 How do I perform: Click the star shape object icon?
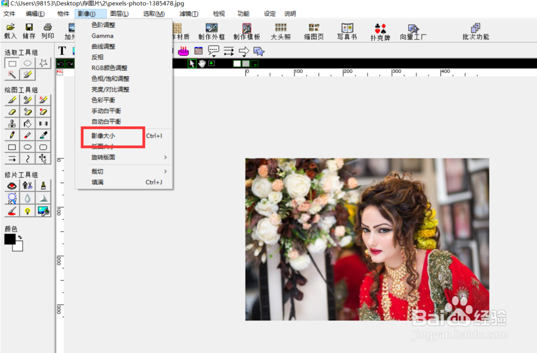pos(259,52)
